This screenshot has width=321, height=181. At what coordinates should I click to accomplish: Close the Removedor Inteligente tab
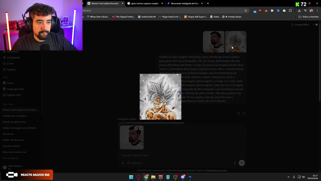point(202,4)
